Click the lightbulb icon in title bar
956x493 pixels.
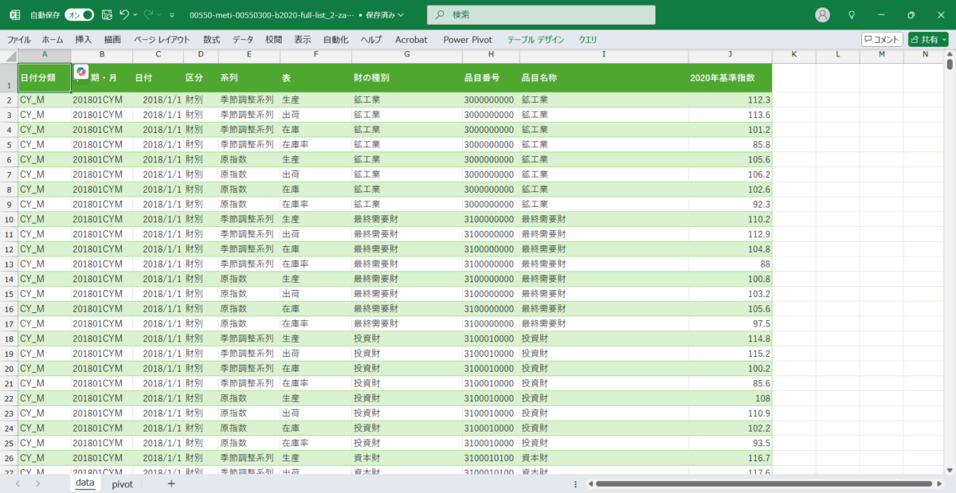pos(852,15)
